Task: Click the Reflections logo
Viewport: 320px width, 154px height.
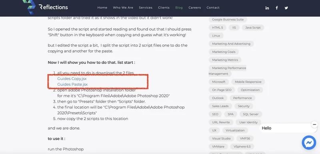Action: click(45, 7)
